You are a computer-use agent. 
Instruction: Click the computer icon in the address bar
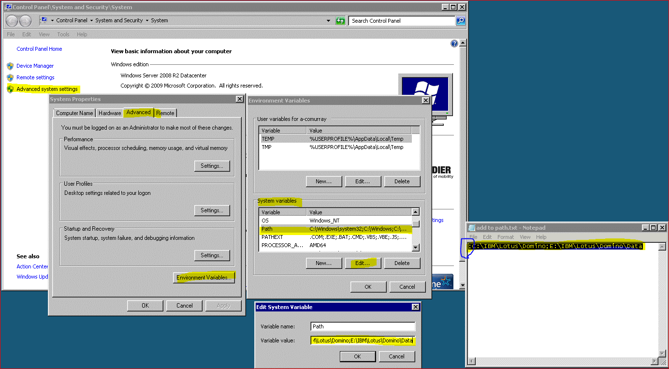coord(44,20)
